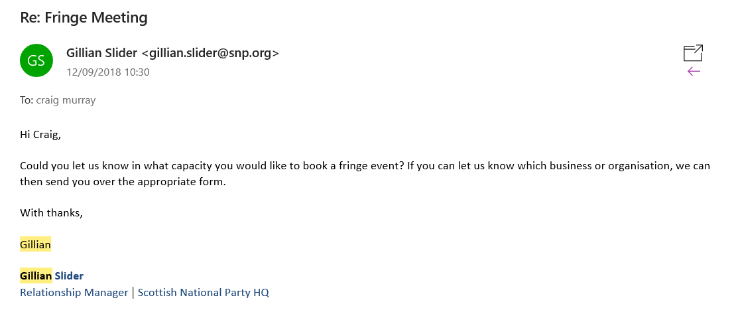Click email address gillian.slider@snp.org
Screen dimensions: 734x312
click(210, 53)
